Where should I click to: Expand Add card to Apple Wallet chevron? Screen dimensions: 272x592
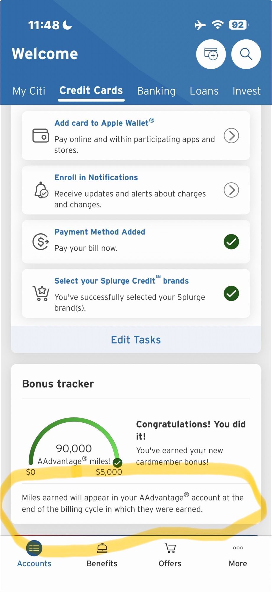231,136
